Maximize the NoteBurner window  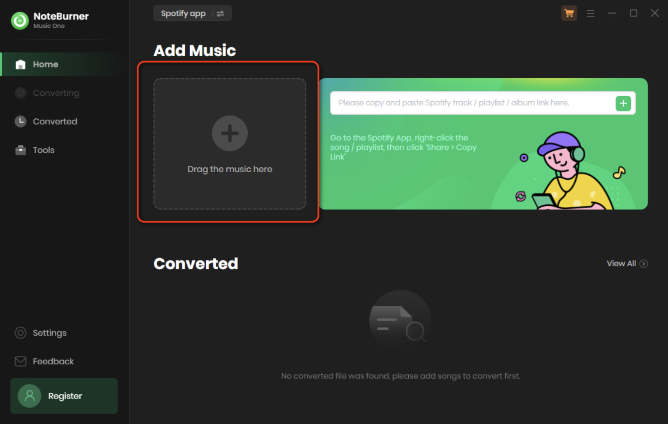[633, 14]
